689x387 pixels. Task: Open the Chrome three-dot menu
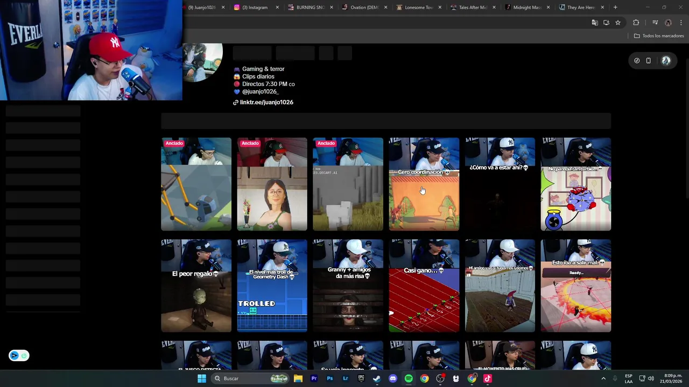click(x=681, y=23)
